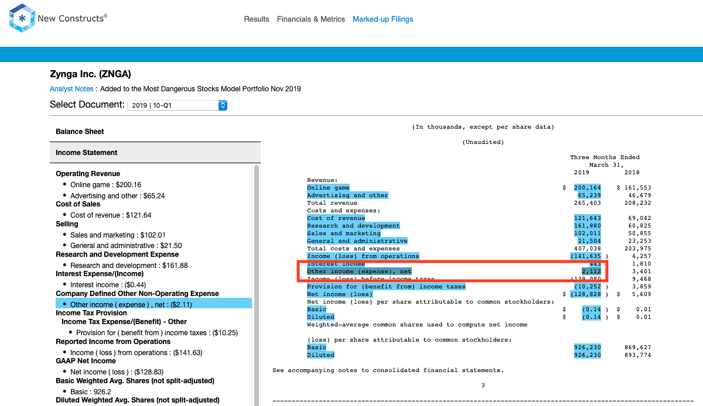The image size is (703, 406).
Task: Click highlighted (10,252 value in filing
Action: click(x=588, y=287)
